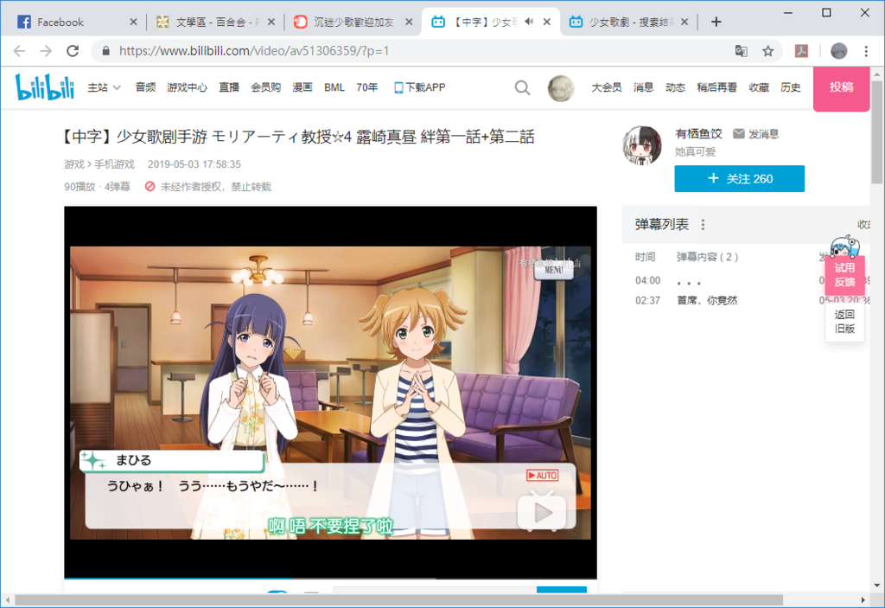Screen dimensions: 885x608
Task: Bookmark this page with the star icon
Action: (x=767, y=51)
